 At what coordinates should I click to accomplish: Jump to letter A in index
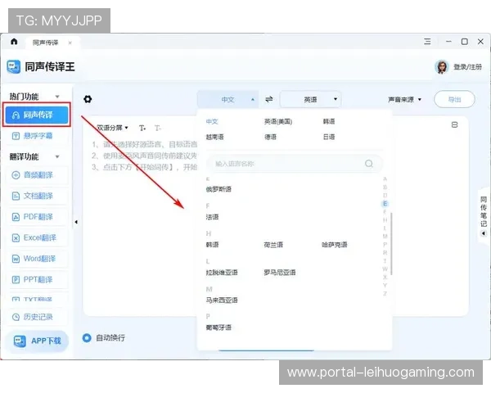tap(385, 179)
